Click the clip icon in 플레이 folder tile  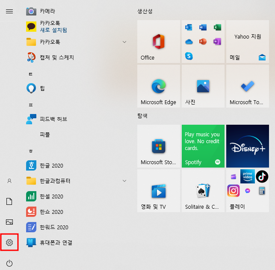click(x=233, y=177)
